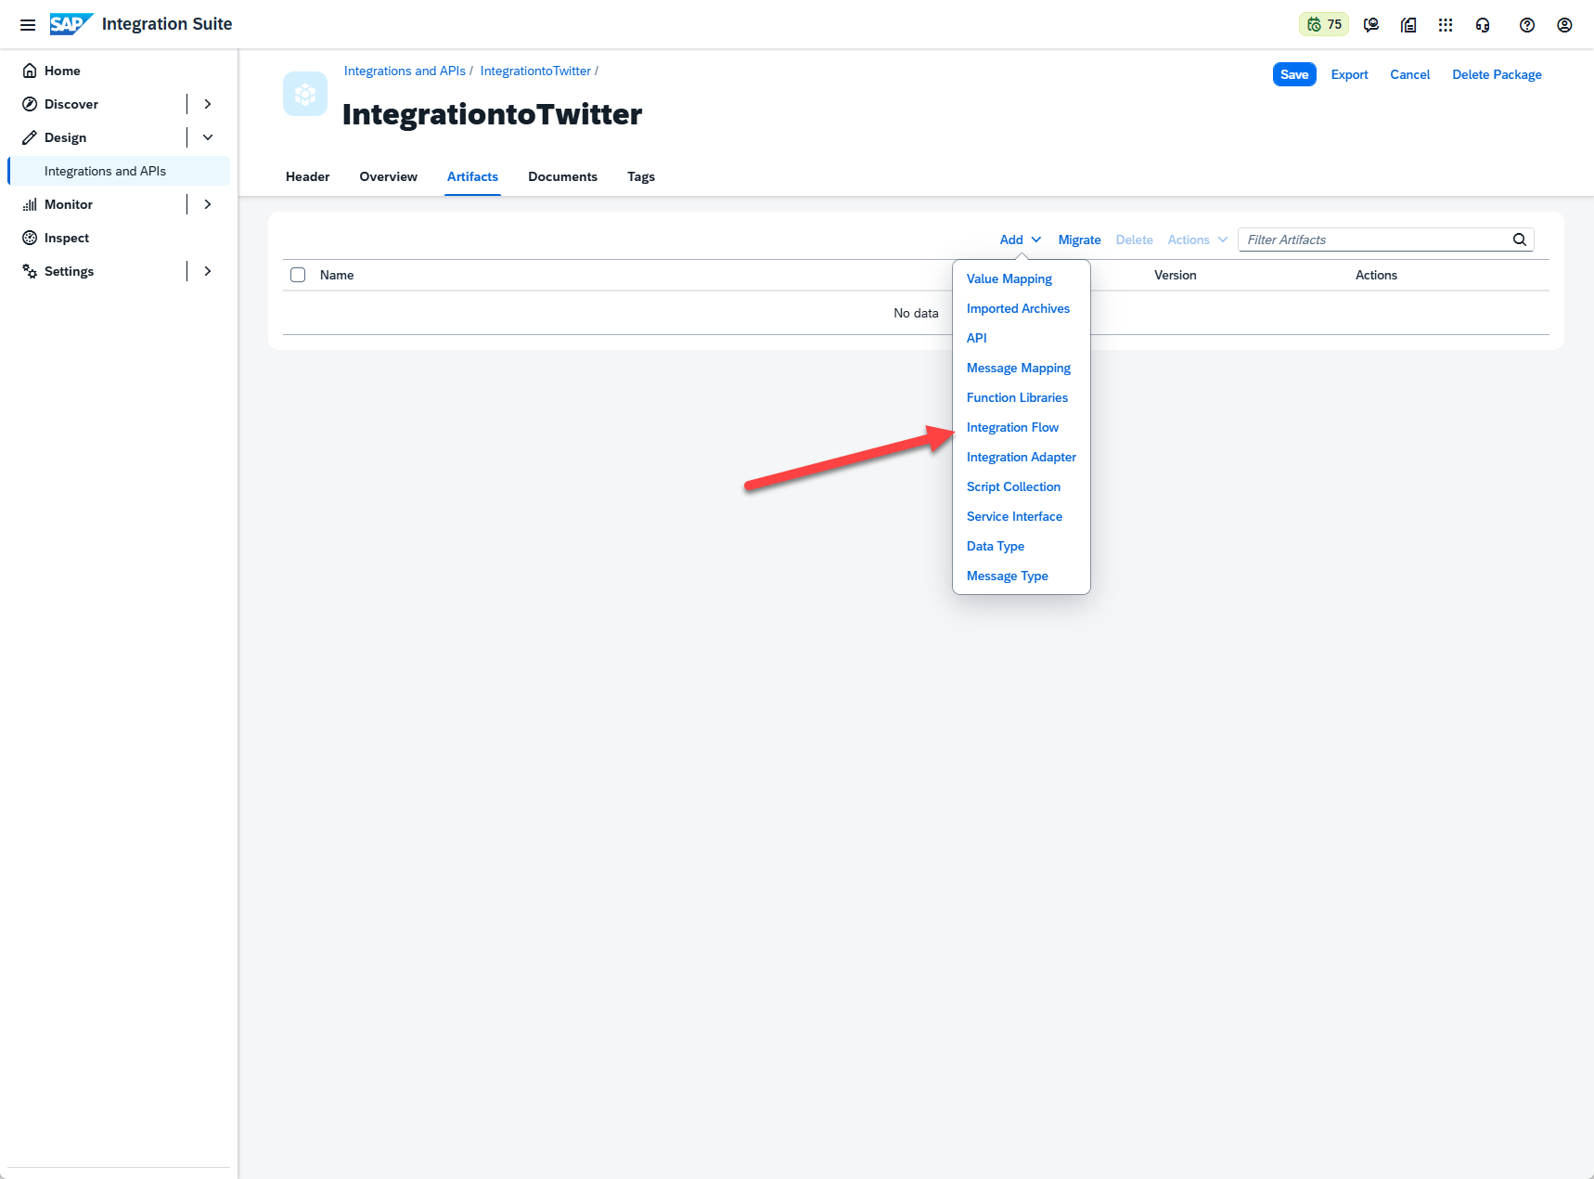This screenshot has height=1179, width=1594.
Task: Open the hamburger navigation menu
Action: tap(28, 25)
